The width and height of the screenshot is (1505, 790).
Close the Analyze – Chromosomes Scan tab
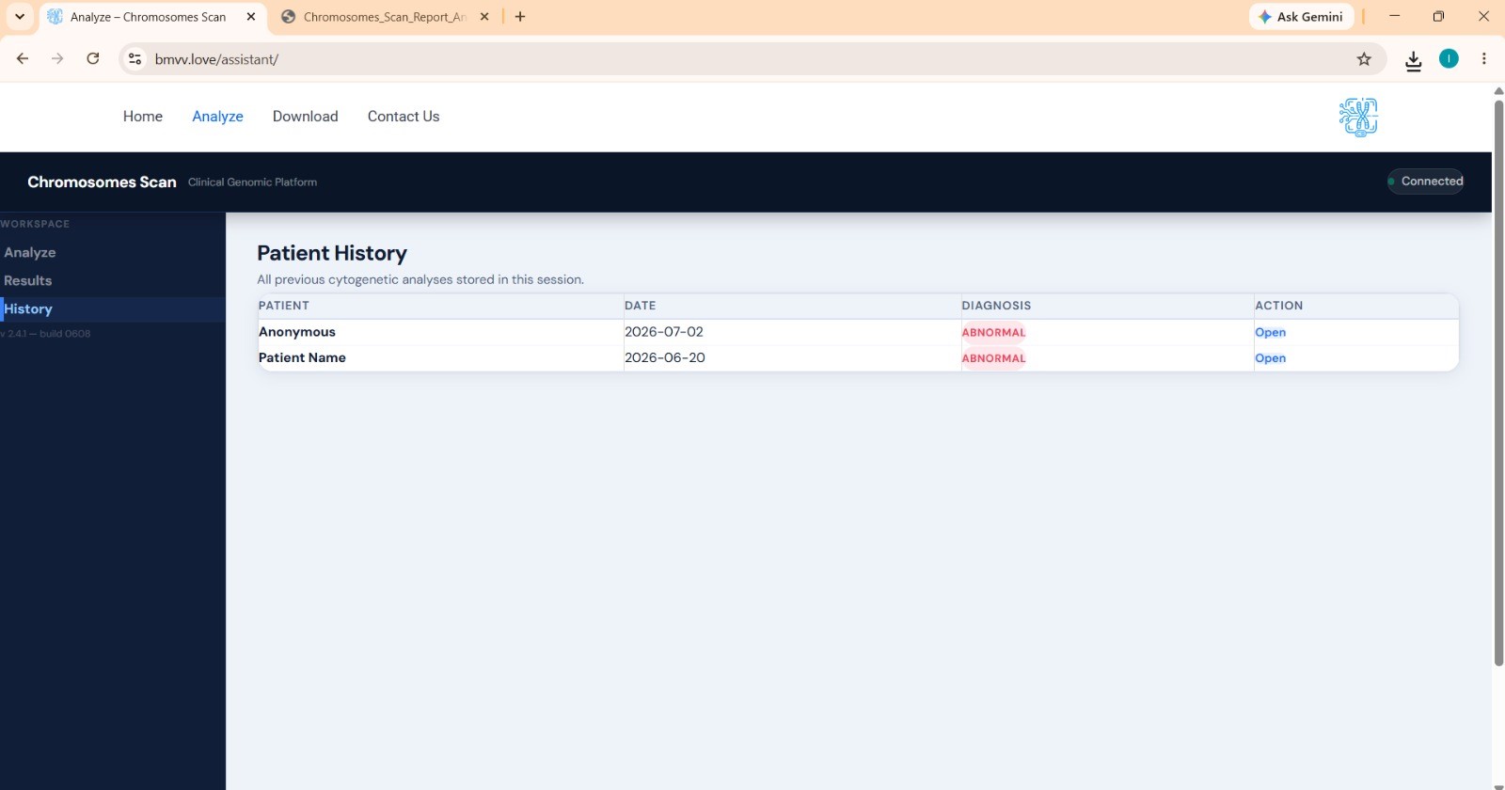point(251,17)
